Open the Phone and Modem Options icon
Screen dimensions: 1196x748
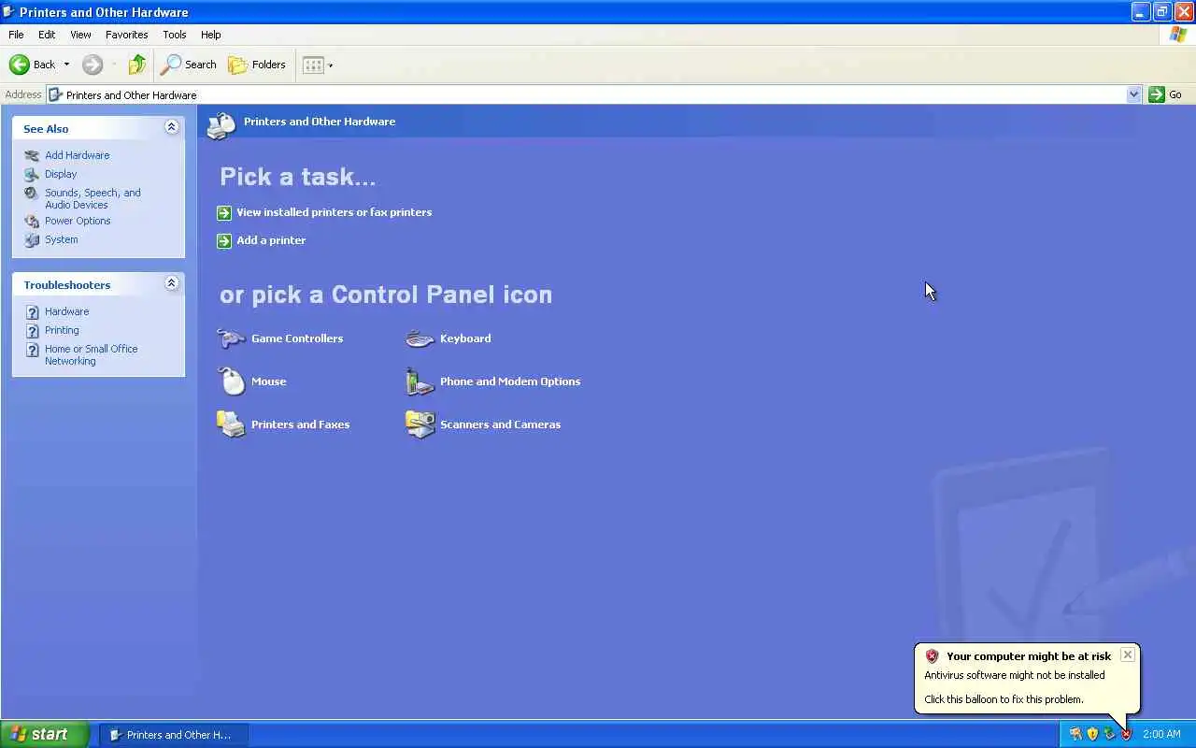420,381
